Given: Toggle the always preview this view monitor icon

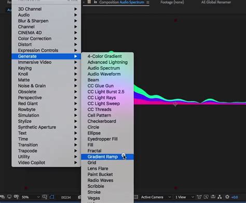Looking at the screenshot, I should click(x=9, y=197).
